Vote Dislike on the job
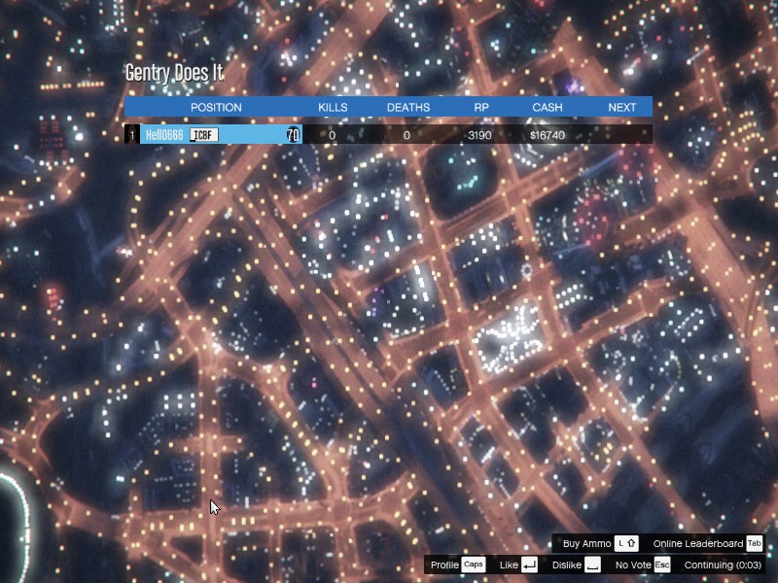The width and height of the screenshot is (778, 583). pos(567,565)
